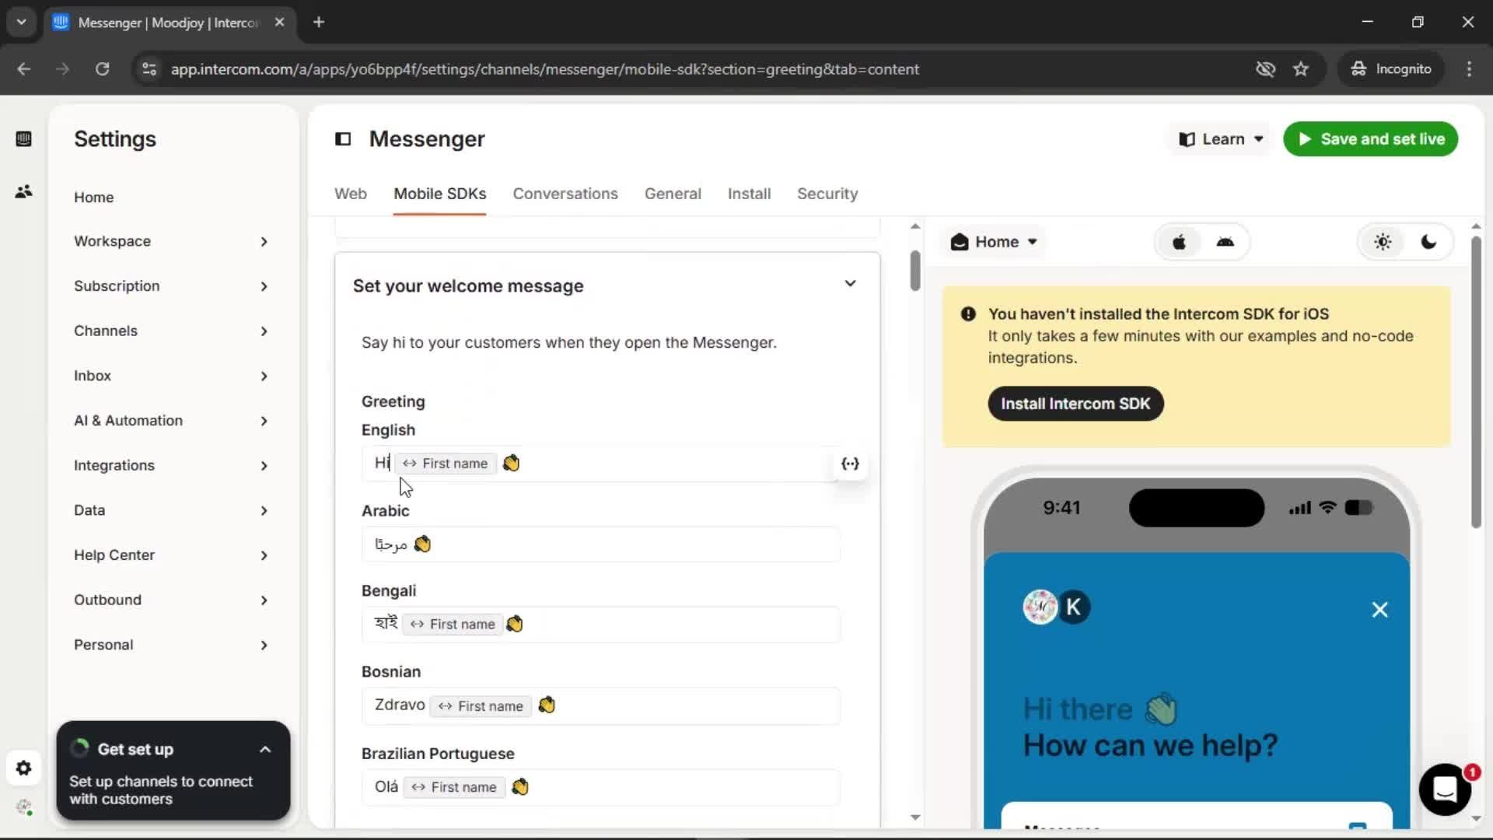Screen dimensions: 1493x840
Task: Click the Settings gear icon in left rail
Action: pos(23,768)
